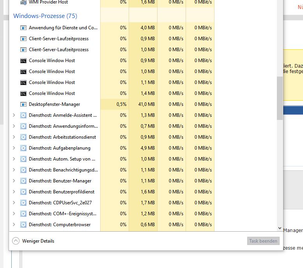Click gear icon of Diensthost: Anmelde-Assistent
The image size is (303, 268).
tap(23, 115)
